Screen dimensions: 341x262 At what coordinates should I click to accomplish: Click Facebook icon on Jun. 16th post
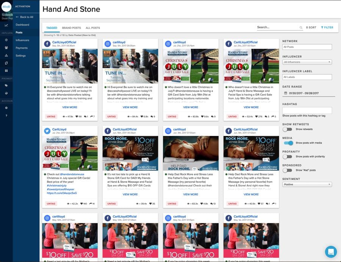click(108, 131)
